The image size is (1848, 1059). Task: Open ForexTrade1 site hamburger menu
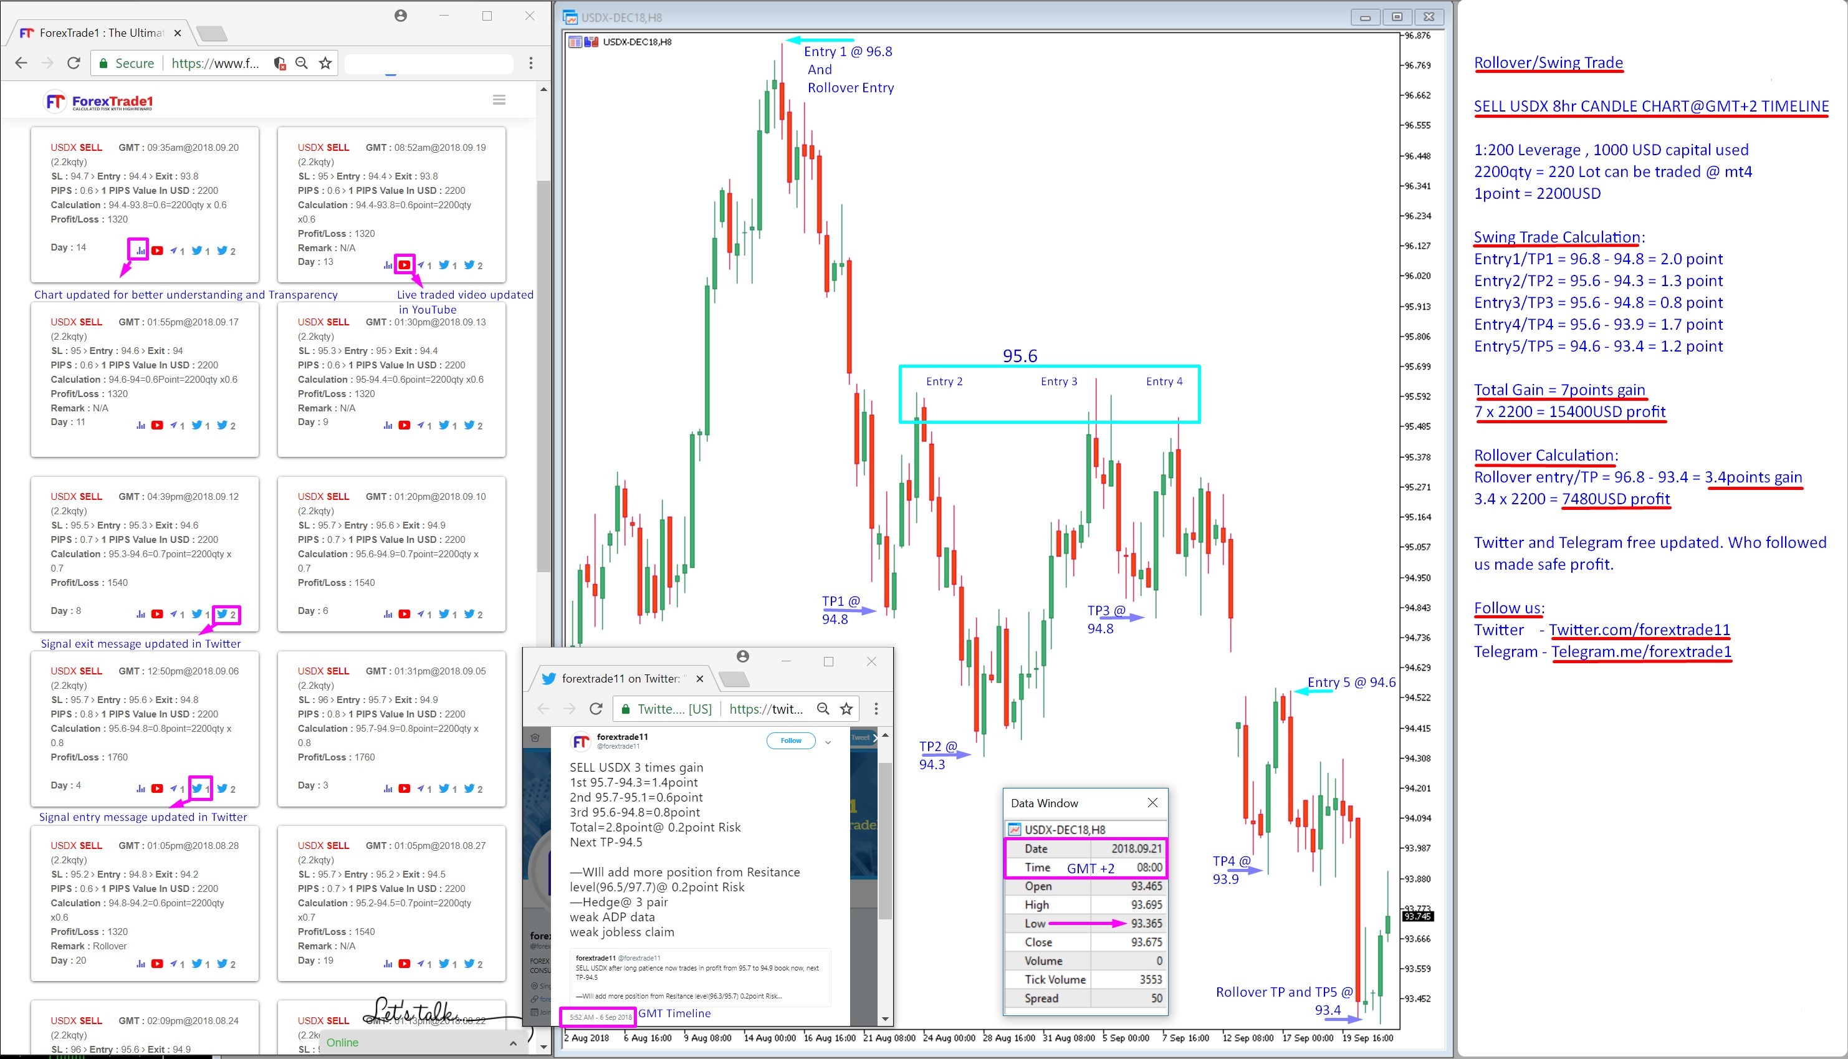point(499,100)
